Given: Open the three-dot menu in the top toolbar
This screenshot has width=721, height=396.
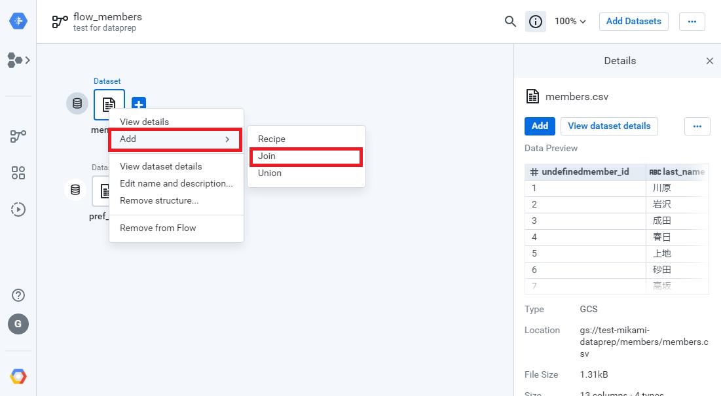Looking at the screenshot, I should pos(692,21).
